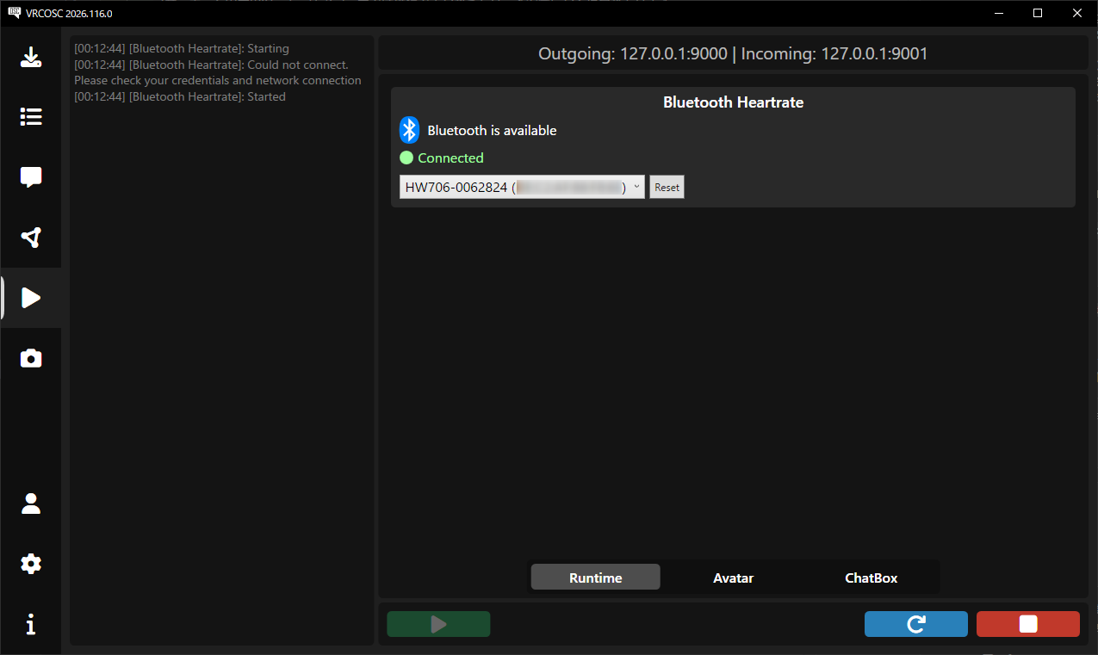Open the information page in sidebar
The image size is (1098, 655).
tap(31, 624)
